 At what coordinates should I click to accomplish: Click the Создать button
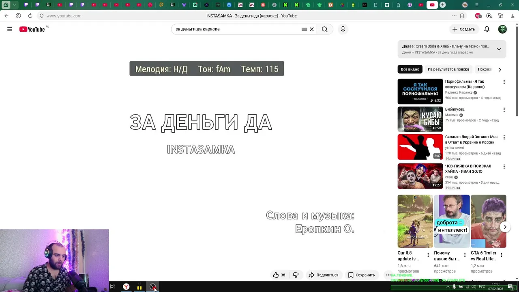(463, 29)
